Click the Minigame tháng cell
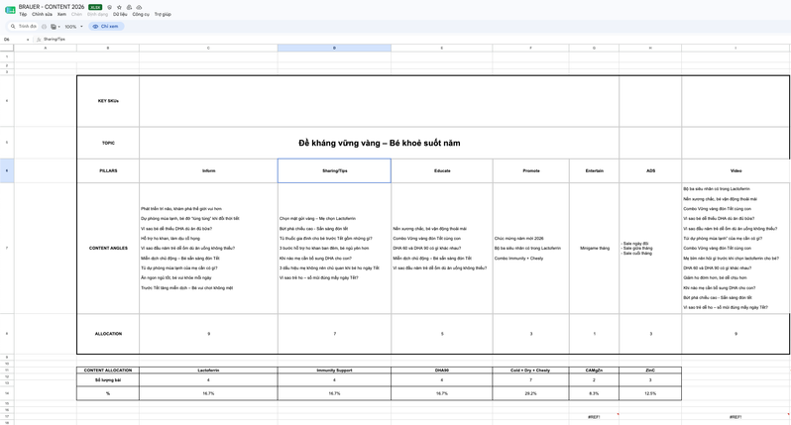 pyautogui.click(x=595, y=248)
